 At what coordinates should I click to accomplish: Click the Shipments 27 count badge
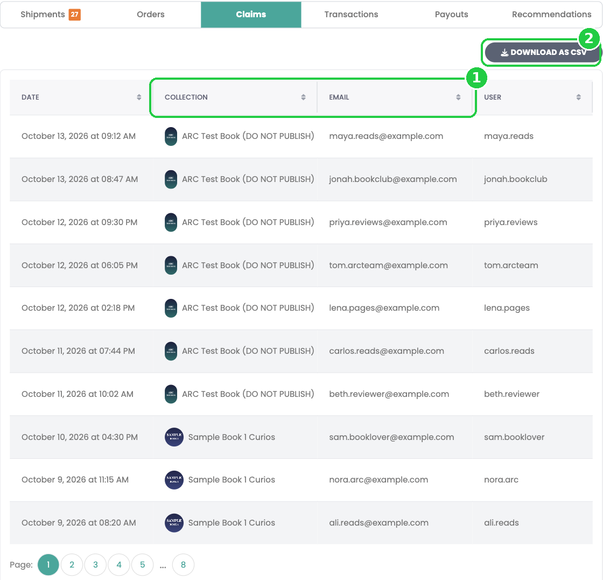click(75, 15)
